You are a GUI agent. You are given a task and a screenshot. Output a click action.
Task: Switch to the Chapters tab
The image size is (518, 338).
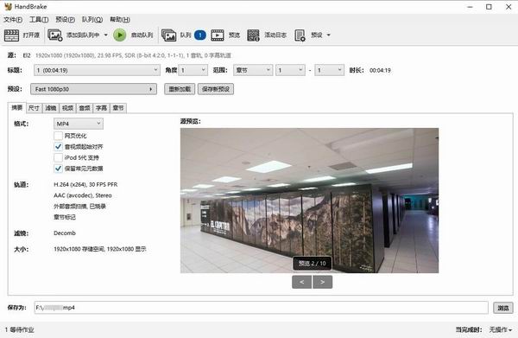tap(118, 108)
